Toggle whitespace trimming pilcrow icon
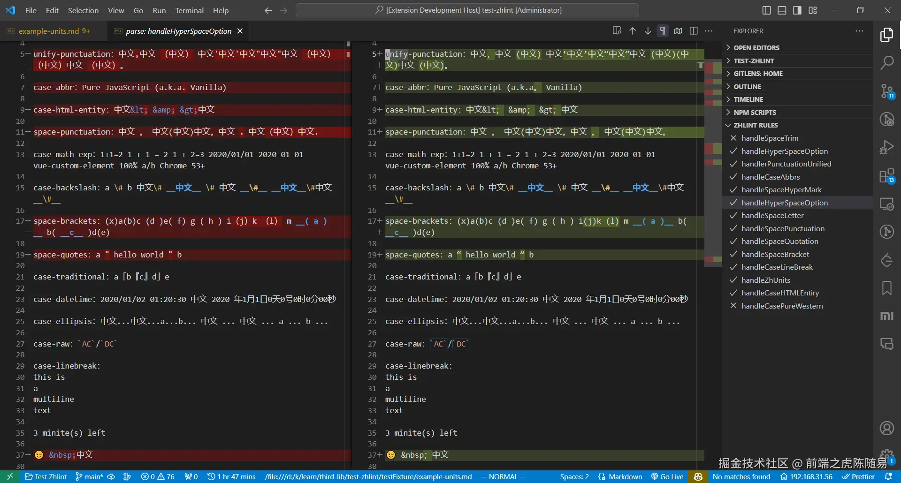The image size is (901, 483). [663, 31]
